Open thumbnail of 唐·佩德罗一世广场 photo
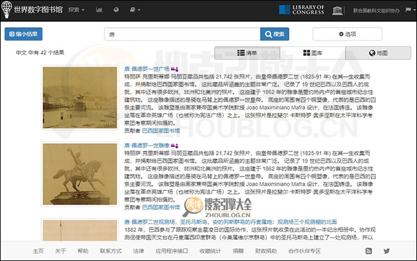Image resolution: width=417 pixels, height=261 pixels. (80, 97)
